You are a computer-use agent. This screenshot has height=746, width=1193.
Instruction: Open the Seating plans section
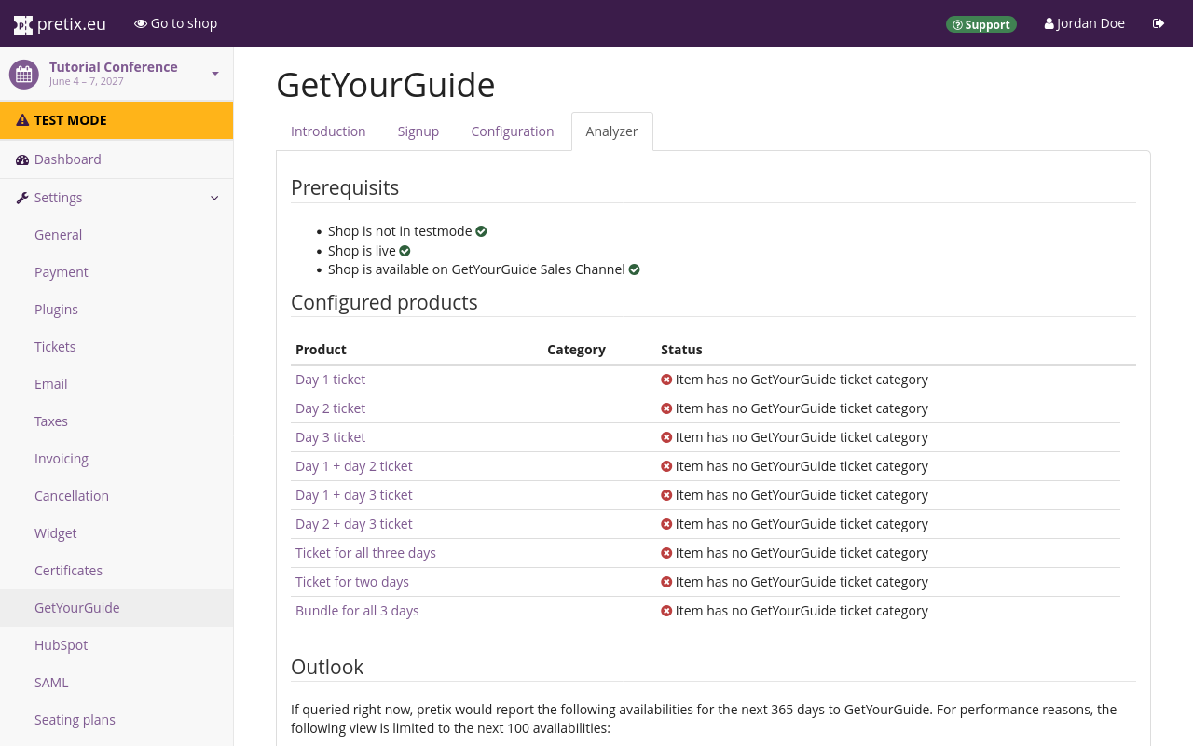tap(75, 719)
